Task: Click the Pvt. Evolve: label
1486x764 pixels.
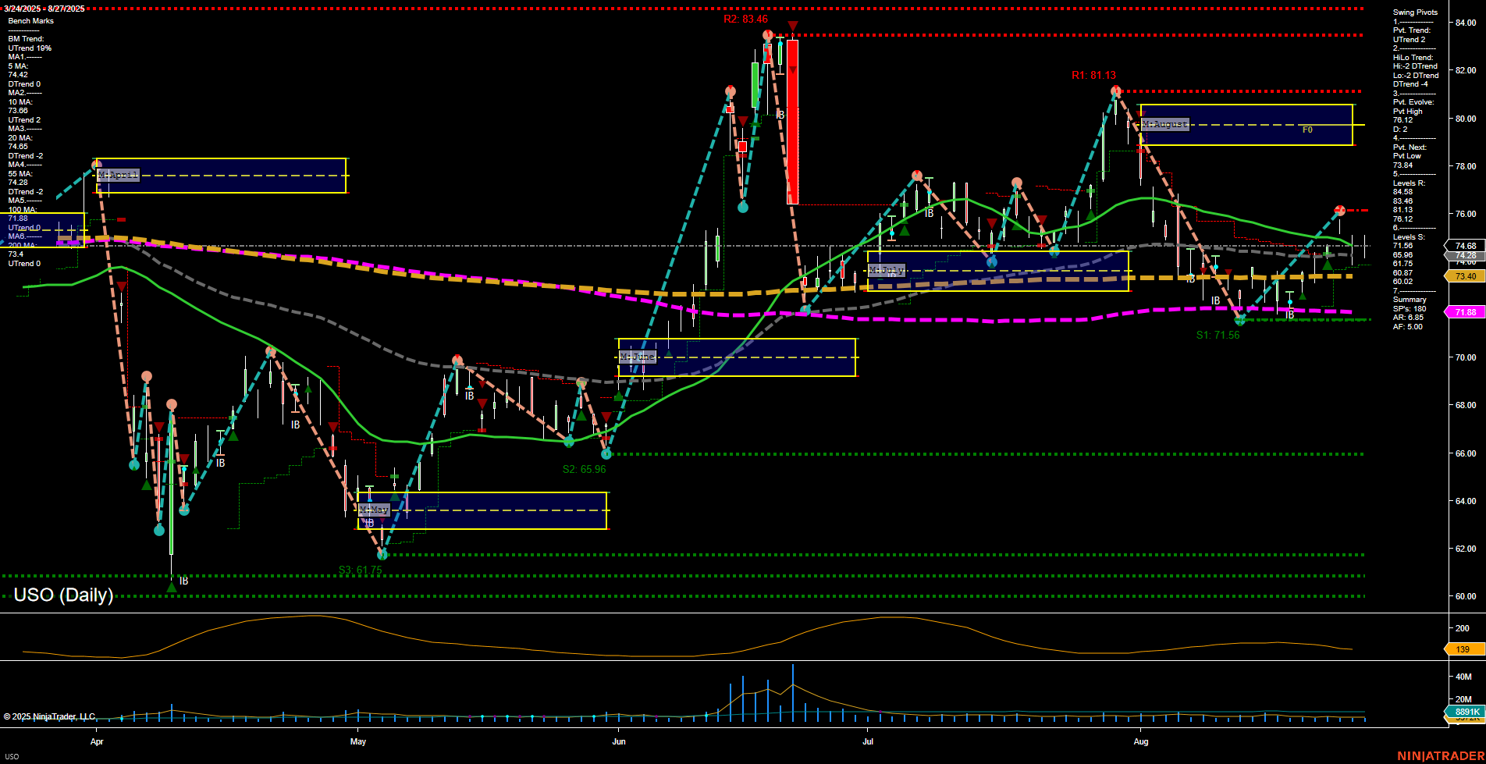Action: (x=1413, y=102)
